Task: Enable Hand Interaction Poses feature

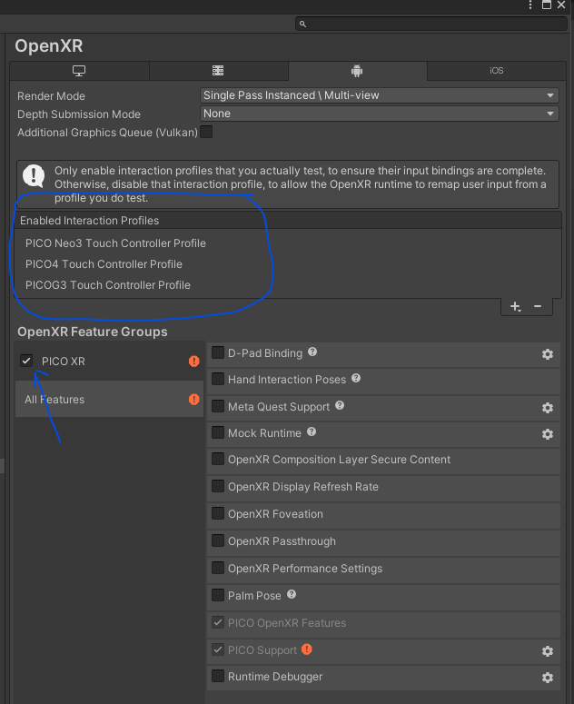Action: coord(218,379)
